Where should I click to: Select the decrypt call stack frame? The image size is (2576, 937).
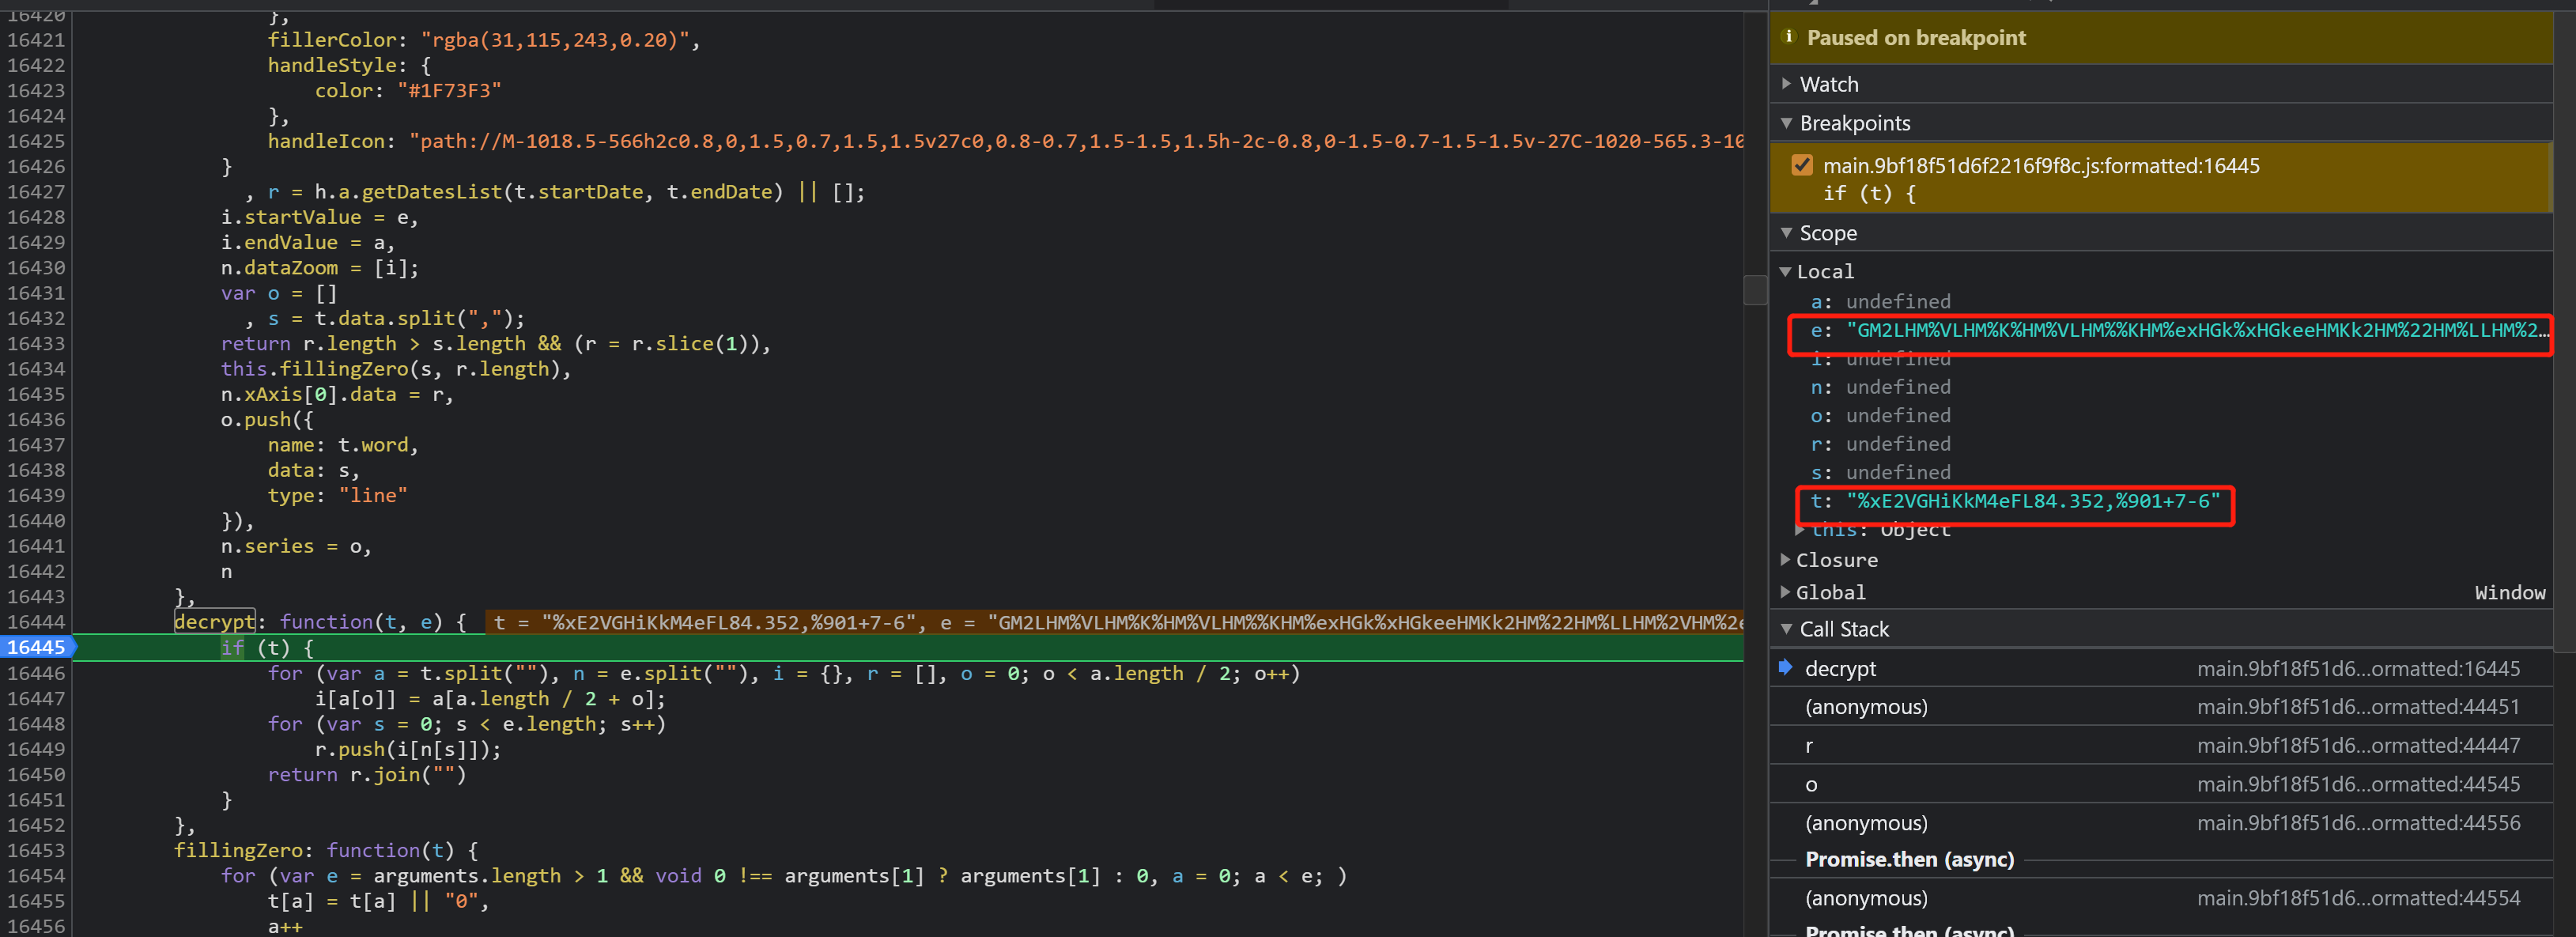pos(2161,668)
